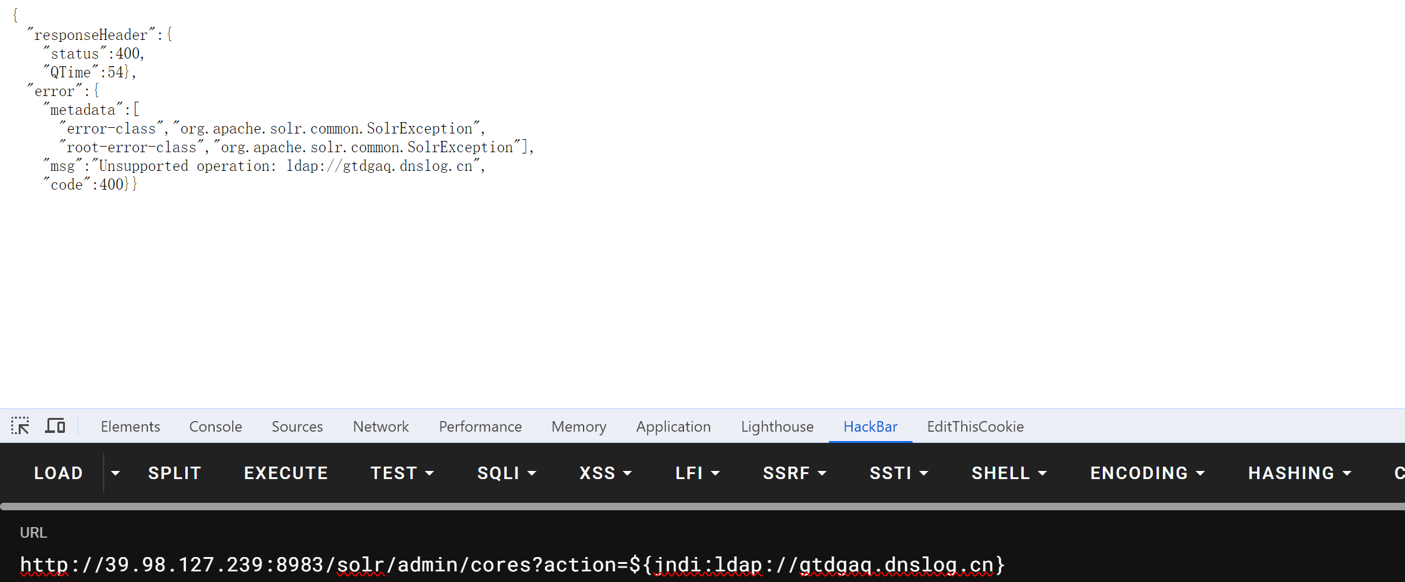
Task: Expand the SHELL dropdown
Action: pos(1009,473)
